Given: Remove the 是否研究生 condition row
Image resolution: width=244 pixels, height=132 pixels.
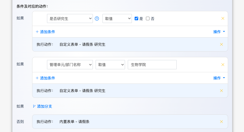Looking at the screenshot, I should coord(223,18).
